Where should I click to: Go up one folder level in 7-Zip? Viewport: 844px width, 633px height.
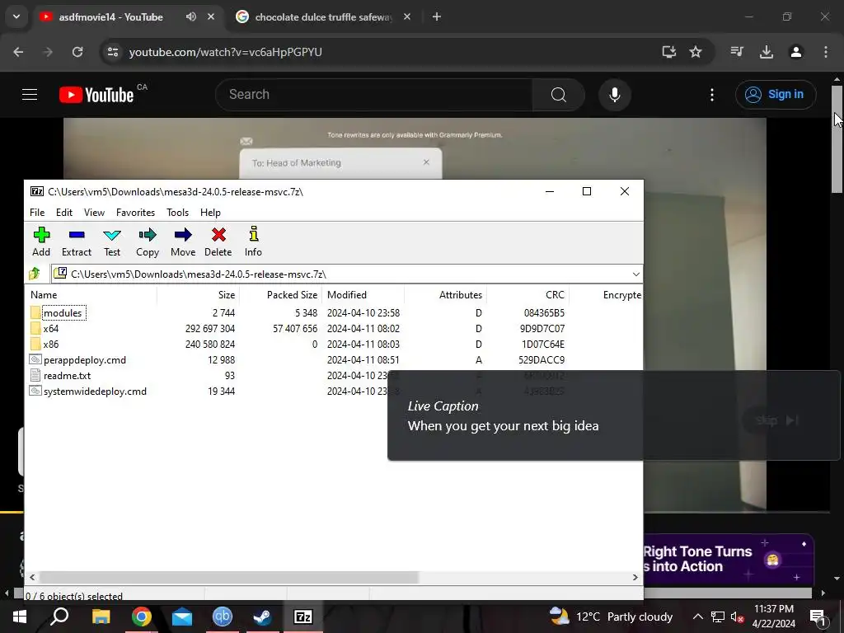[x=35, y=274]
